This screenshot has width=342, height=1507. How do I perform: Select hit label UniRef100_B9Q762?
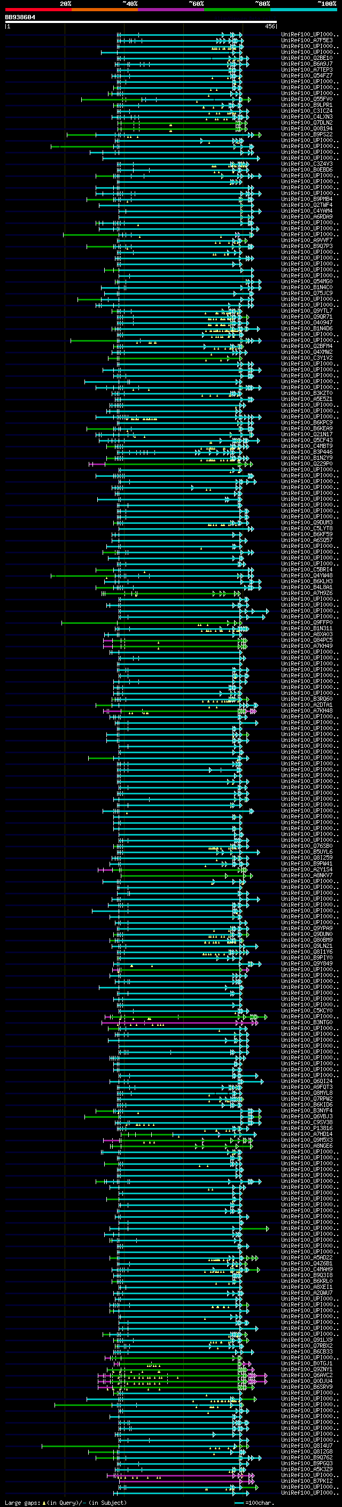(307, 1457)
